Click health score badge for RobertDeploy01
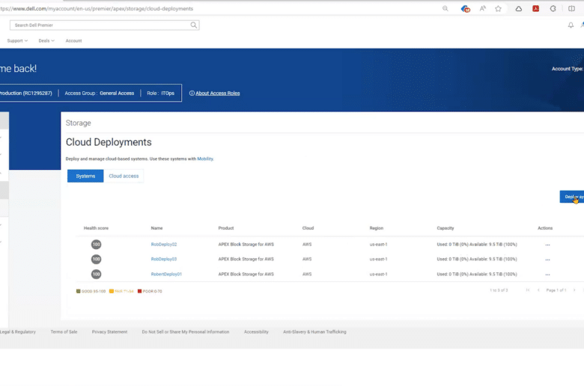The width and height of the screenshot is (584, 386). [x=96, y=274]
